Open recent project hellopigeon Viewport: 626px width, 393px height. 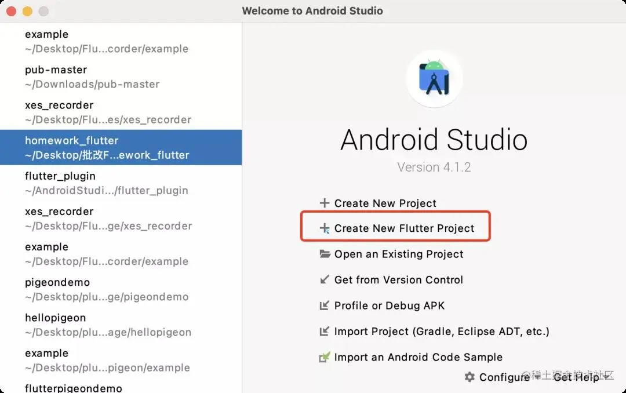point(121,325)
